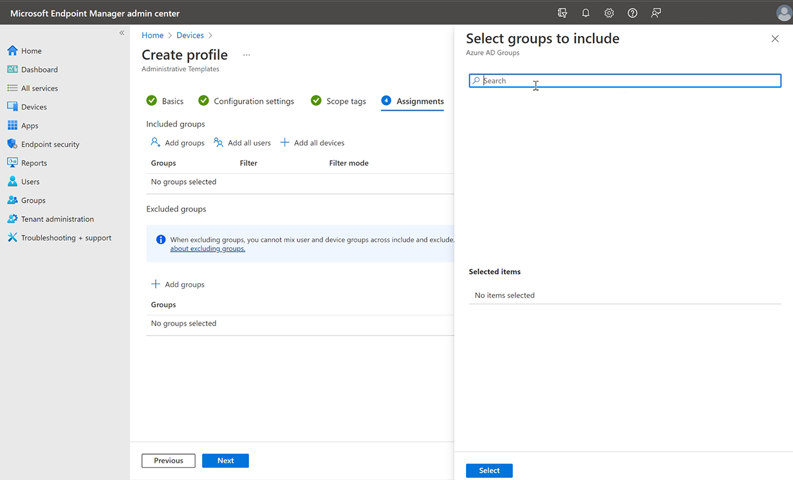Click Add all devices
793x480 pixels.
[x=312, y=143]
